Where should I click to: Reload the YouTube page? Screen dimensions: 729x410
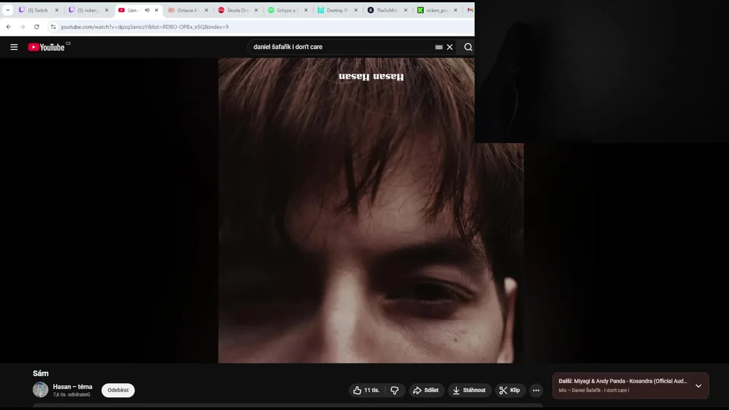(x=36, y=27)
